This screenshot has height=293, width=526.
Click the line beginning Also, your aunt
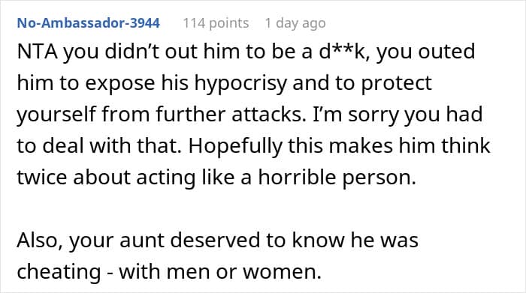point(217,241)
